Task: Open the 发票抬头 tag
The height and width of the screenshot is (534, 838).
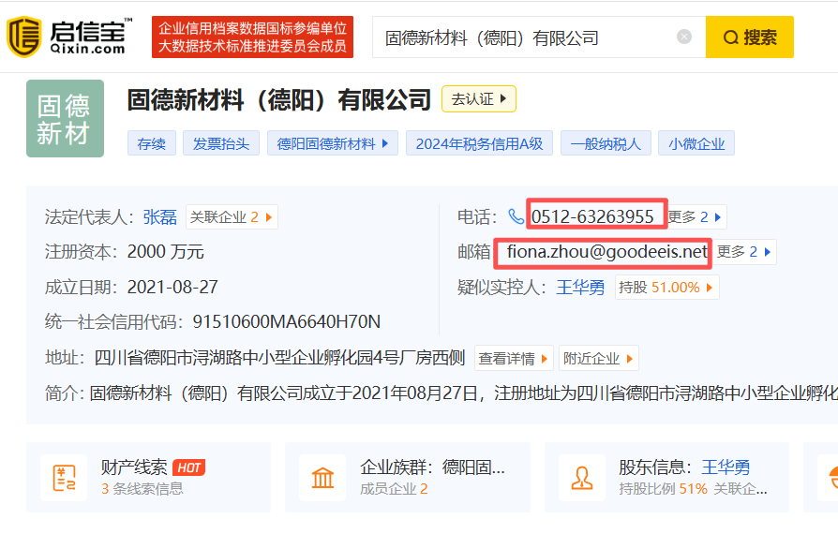Action: point(220,143)
